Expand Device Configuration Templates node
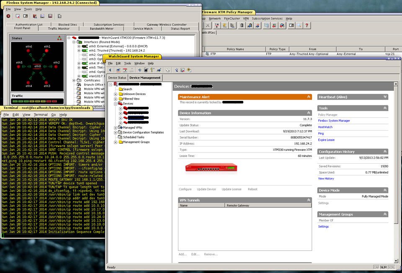Image resolution: width=402 pixels, height=273 pixels. [116, 133]
